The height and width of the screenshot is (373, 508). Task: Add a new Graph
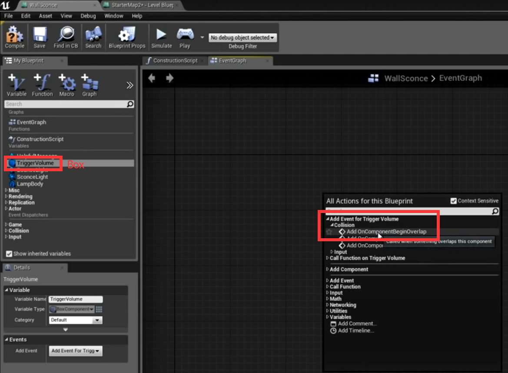coord(90,85)
